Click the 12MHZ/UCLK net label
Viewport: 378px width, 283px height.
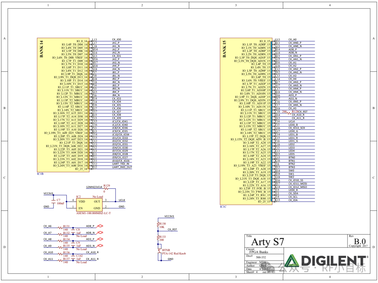[94, 187]
